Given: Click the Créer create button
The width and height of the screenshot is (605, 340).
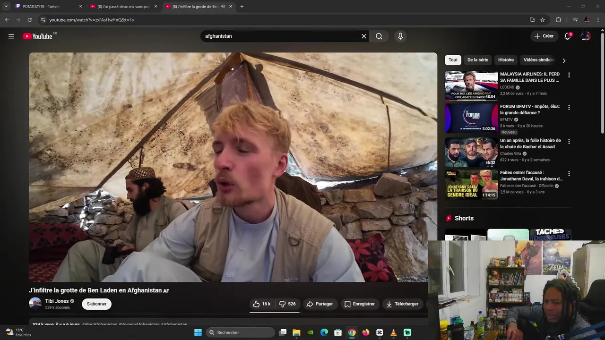Looking at the screenshot, I should pos(544,36).
